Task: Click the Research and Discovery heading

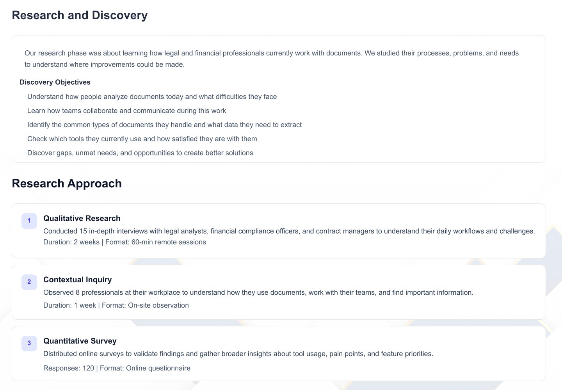Action: pyautogui.click(x=80, y=15)
